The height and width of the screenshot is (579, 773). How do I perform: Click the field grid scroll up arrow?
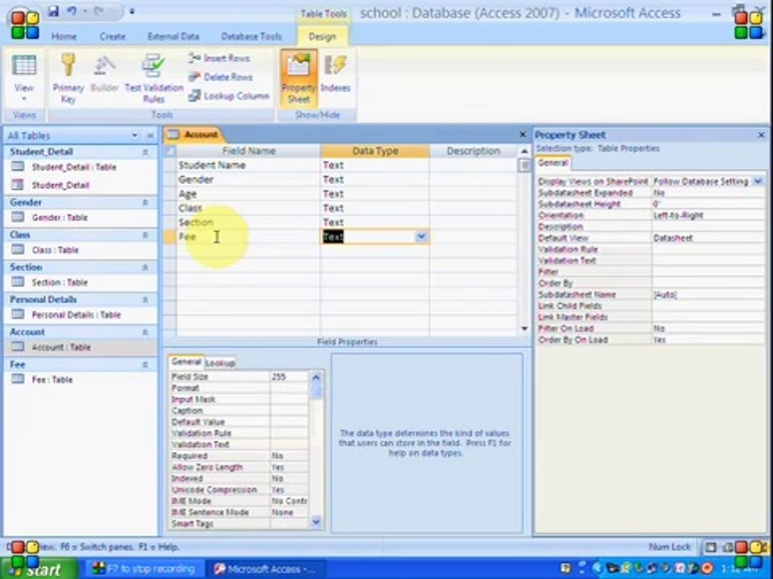point(524,152)
